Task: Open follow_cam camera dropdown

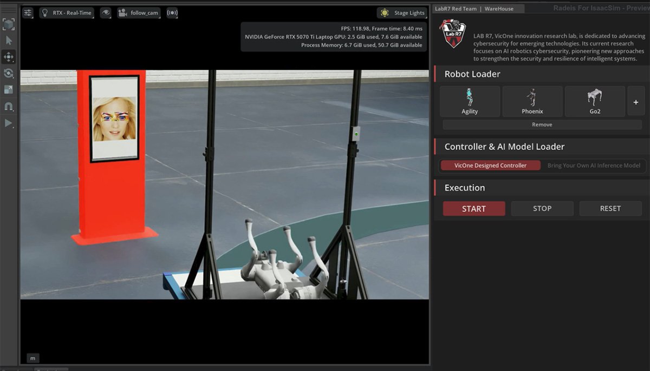Action: point(139,12)
